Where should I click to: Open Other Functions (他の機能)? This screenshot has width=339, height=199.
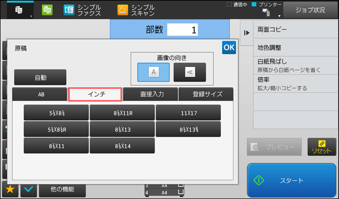62,189
